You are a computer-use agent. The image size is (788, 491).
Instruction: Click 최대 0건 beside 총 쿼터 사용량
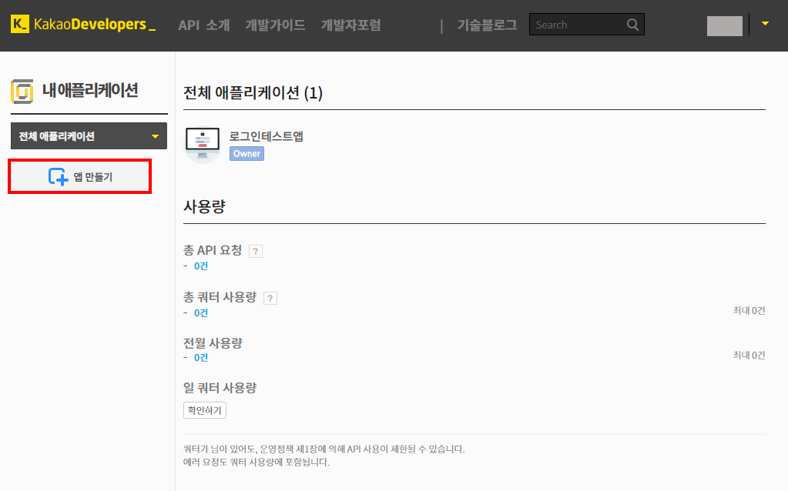(749, 311)
